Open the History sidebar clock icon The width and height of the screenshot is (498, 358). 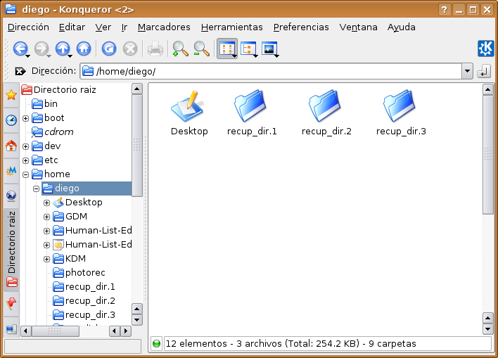[x=11, y=120]
